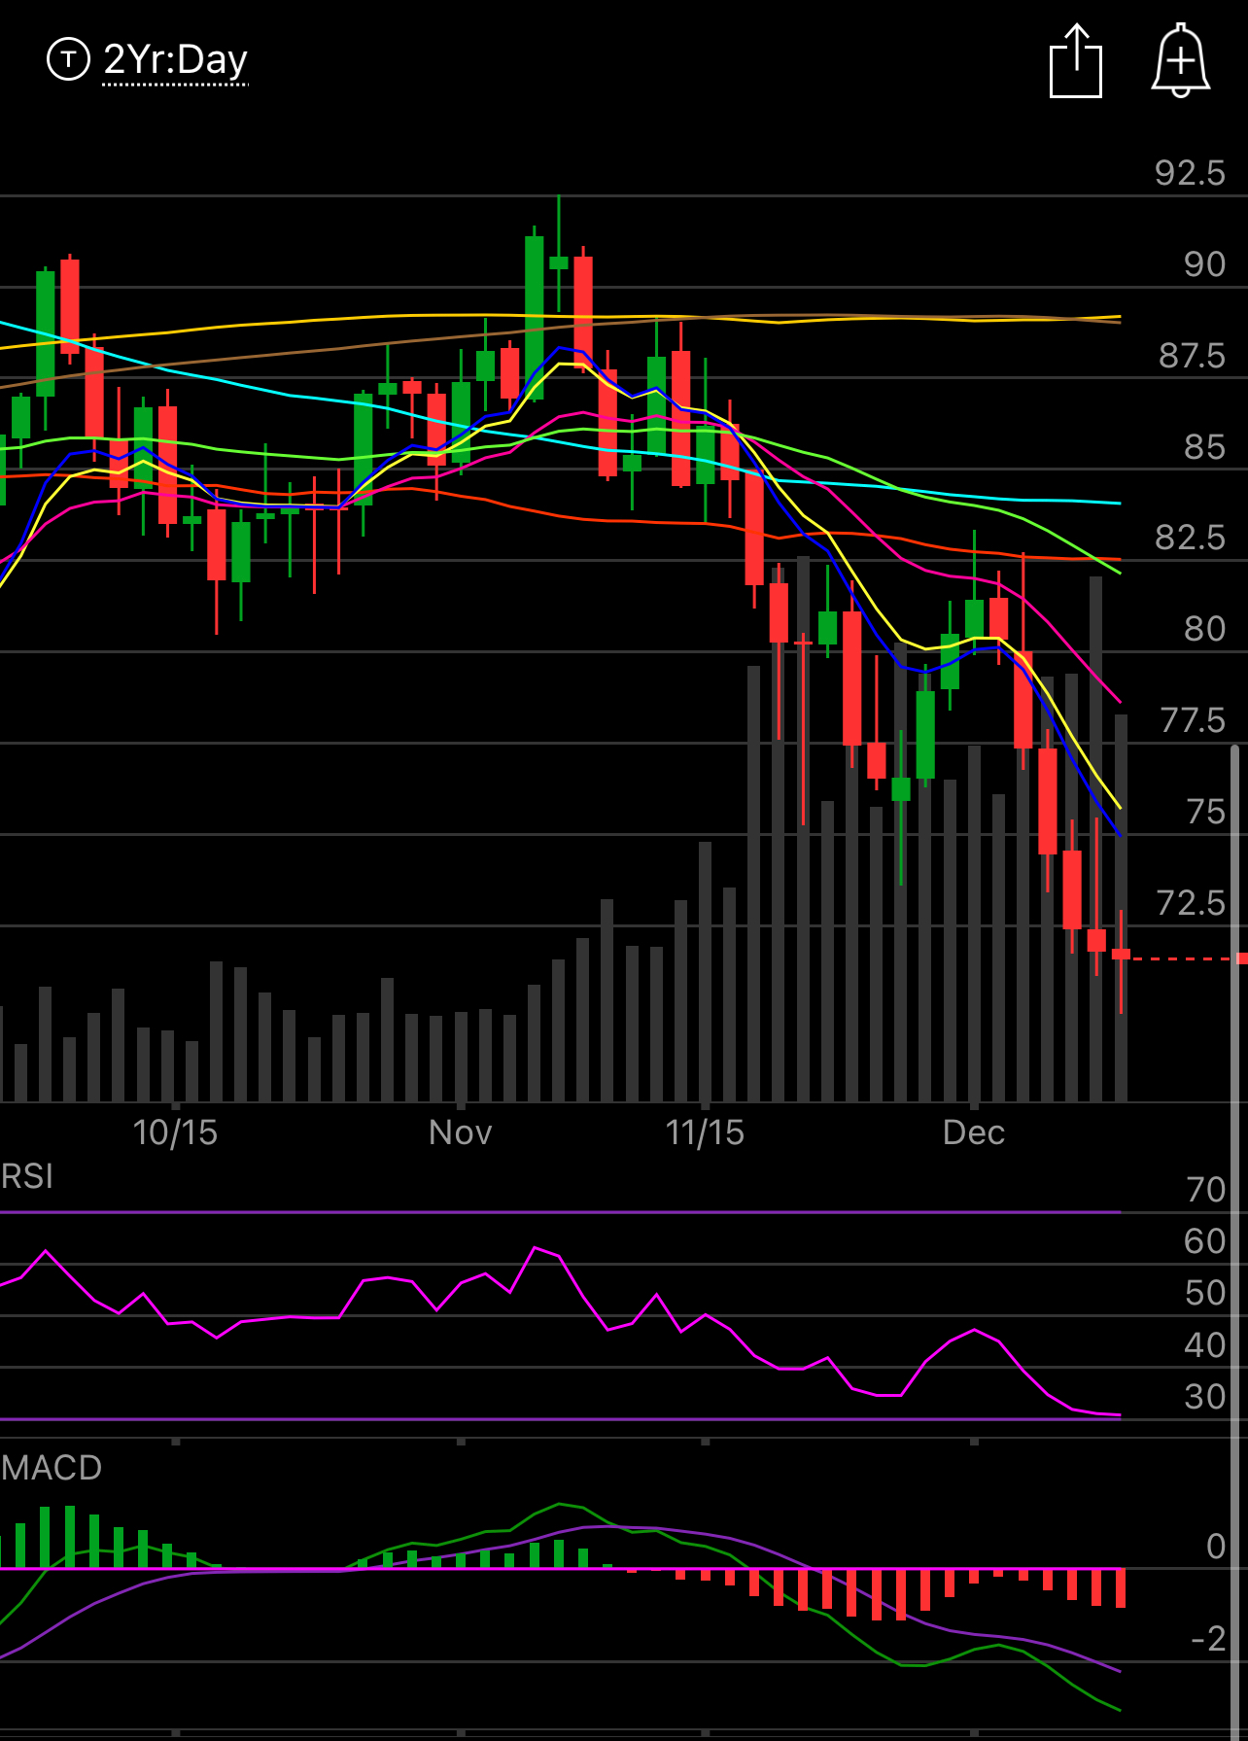Tap the MACD -2 level label
Viewport: 1248px width, 1741px height.
[1209, 1639]
